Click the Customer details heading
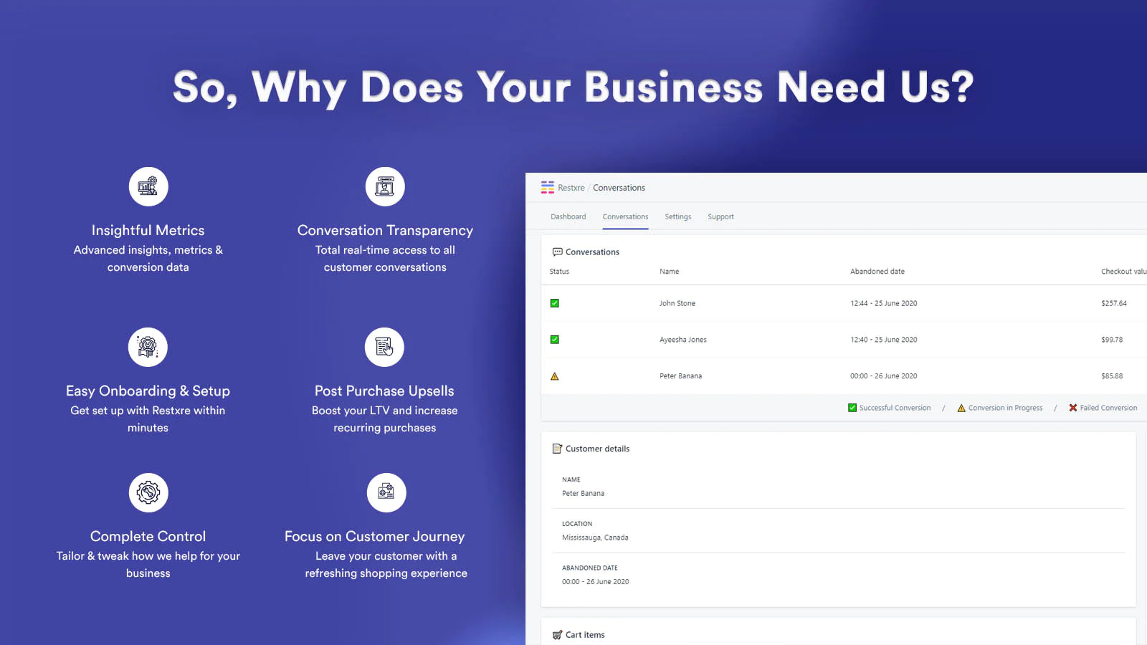This screenshot has width=1147, height=645. [x=597, y=449]
